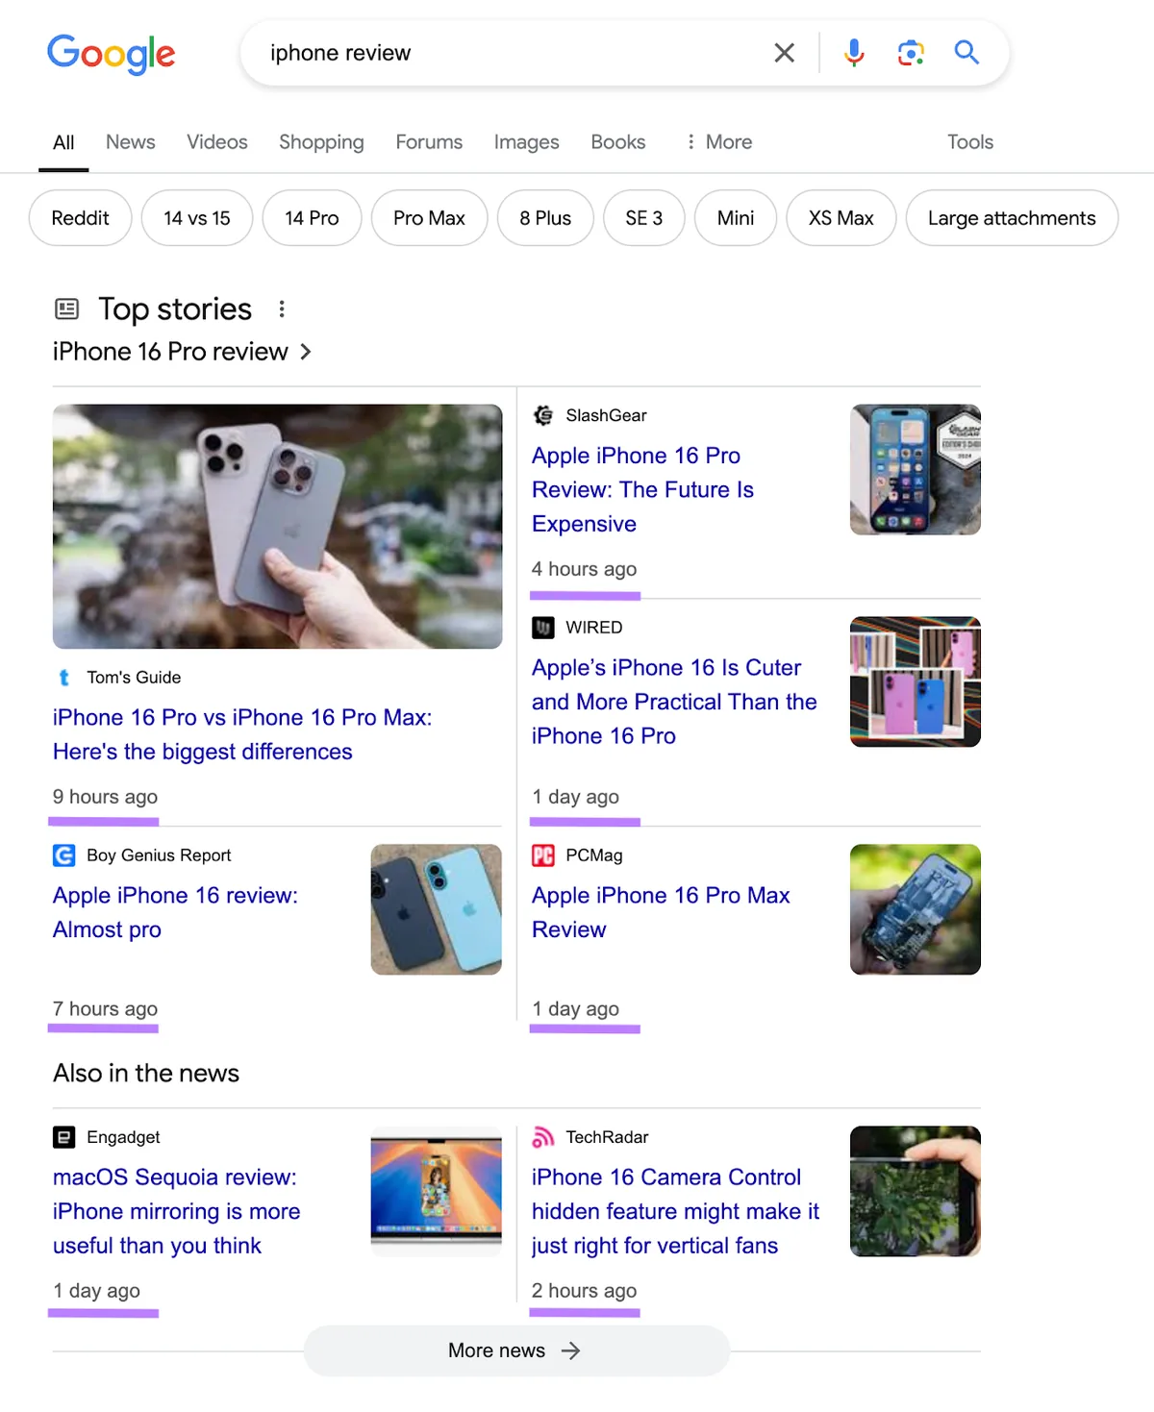
Task: Click the TechRadar site icon
Action: click(543, 1137)
